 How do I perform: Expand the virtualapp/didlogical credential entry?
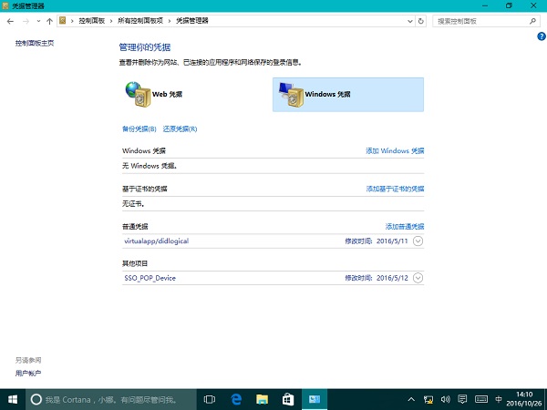click(x=418, y=241)
